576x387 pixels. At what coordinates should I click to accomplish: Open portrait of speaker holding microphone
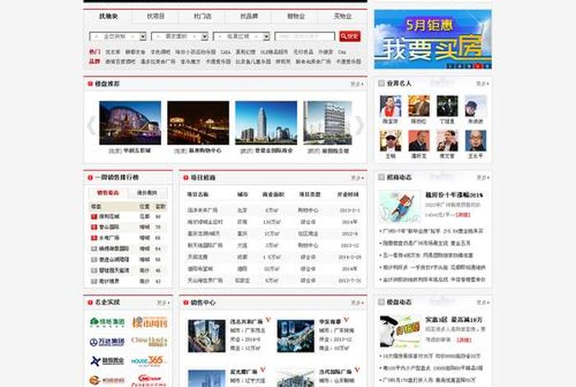tap(447, 141)
